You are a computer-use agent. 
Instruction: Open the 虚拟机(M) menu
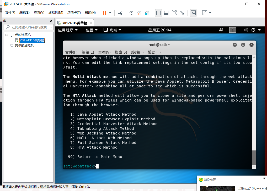(x=56, y=13)
